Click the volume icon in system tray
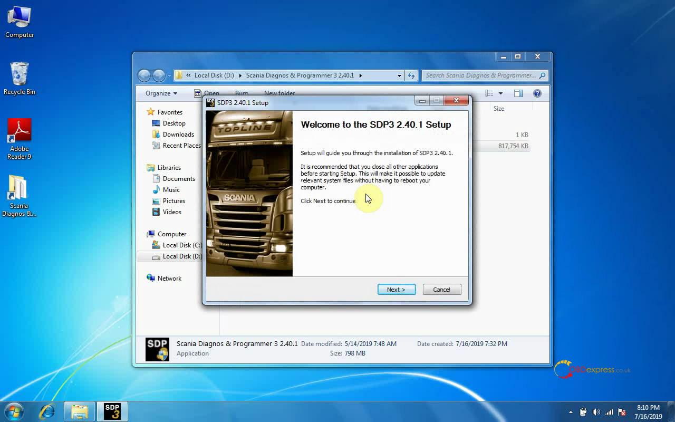The image size is (675, 422). tap(596, 412)
